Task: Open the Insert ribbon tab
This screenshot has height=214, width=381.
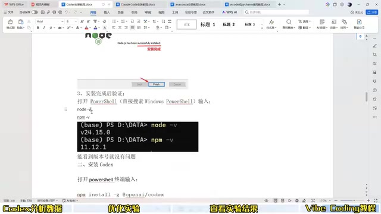Action: click(107, 12)
